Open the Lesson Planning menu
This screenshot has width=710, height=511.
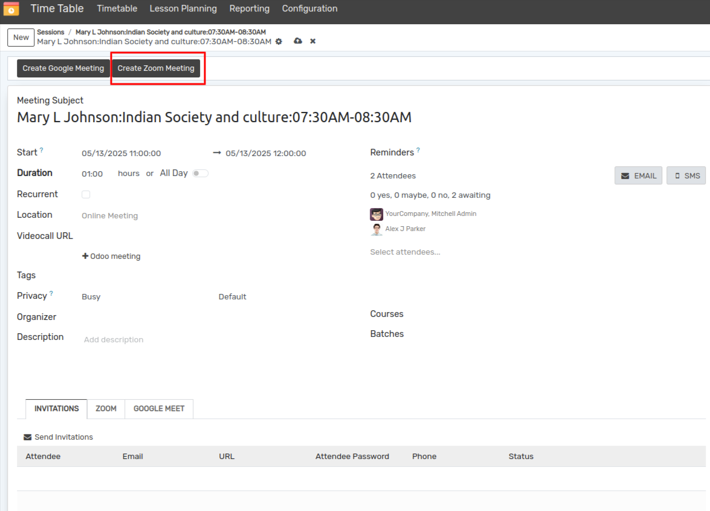tap(183, 8)
